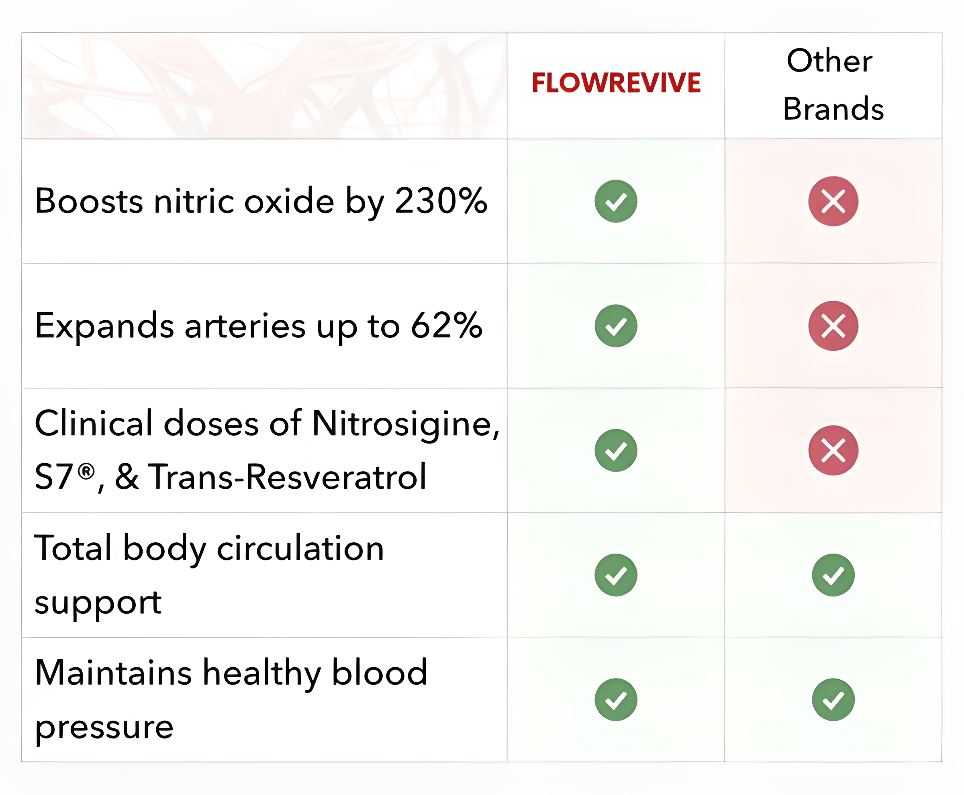Click the "Trans-Resveratrol" text

(x=288, y=477)
